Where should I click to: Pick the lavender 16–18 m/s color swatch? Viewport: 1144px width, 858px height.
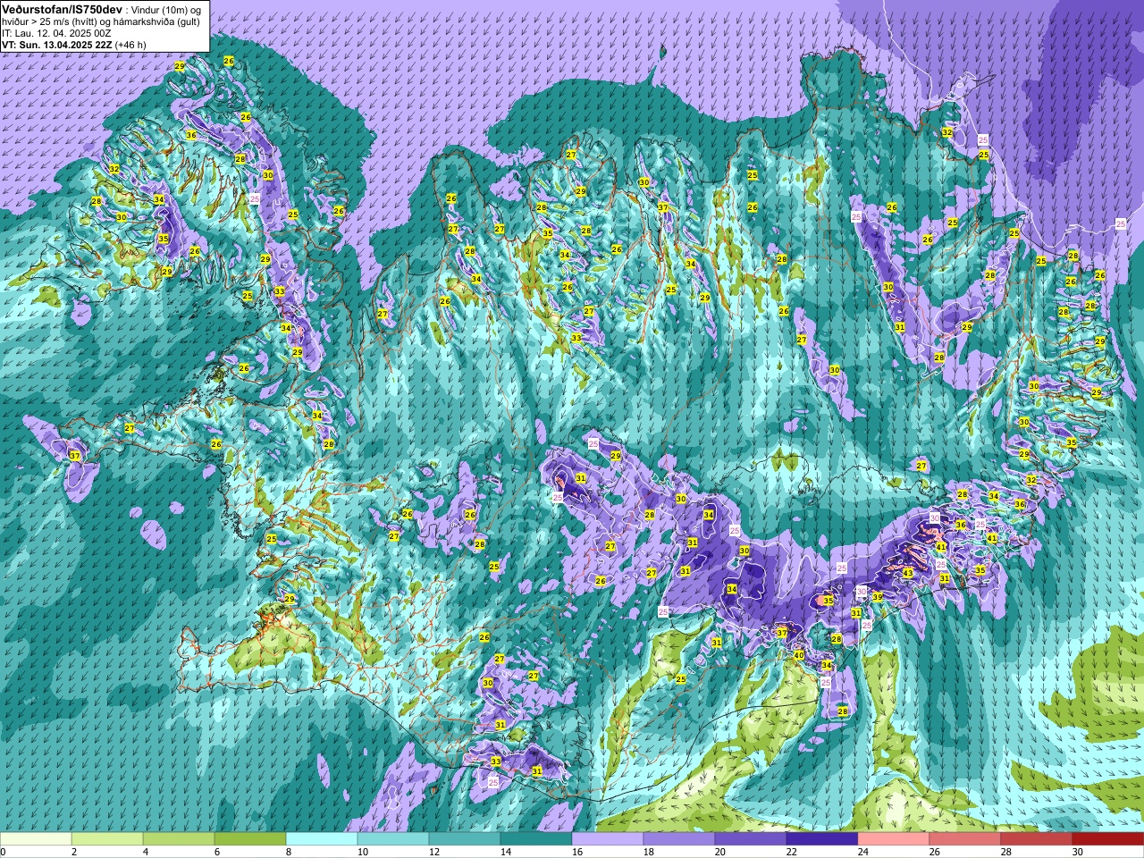608,839
